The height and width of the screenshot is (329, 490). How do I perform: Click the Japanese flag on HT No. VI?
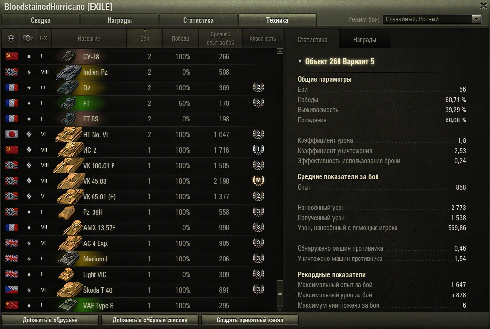pyautogui.click(x=12, y=135)
